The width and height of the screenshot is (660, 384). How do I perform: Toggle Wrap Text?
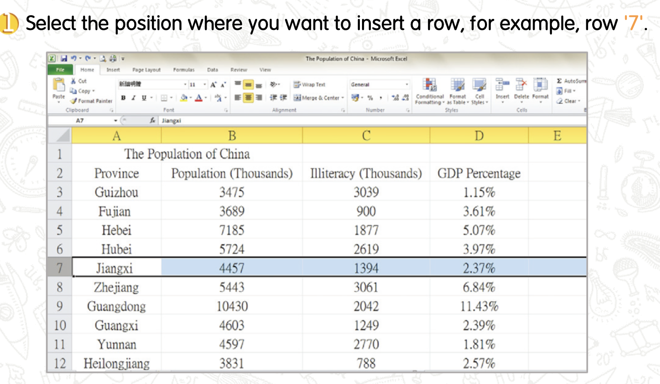coord(309,85)
